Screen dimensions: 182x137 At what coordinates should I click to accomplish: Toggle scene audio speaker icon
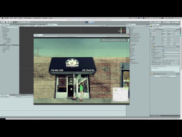38,26
